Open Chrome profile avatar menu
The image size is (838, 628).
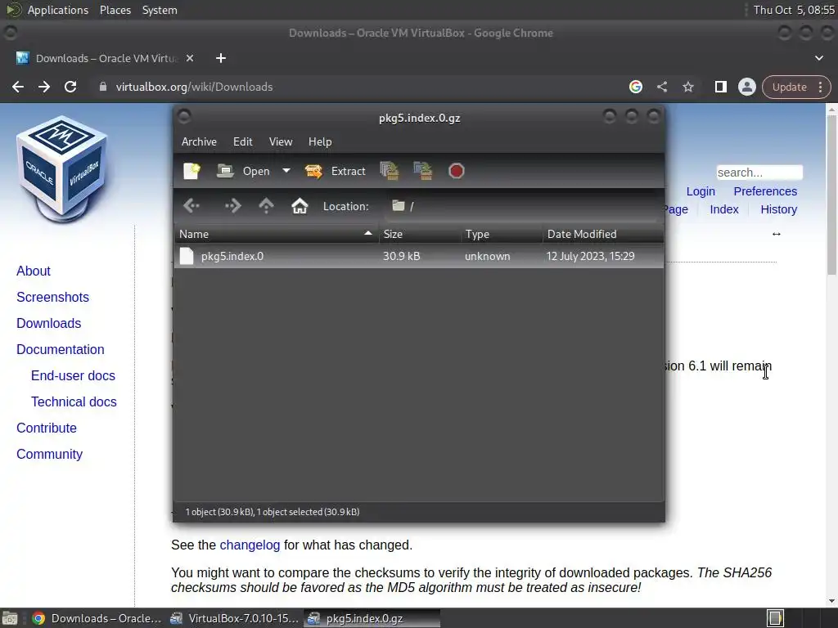pyautogui.click(x=746, y=87)
